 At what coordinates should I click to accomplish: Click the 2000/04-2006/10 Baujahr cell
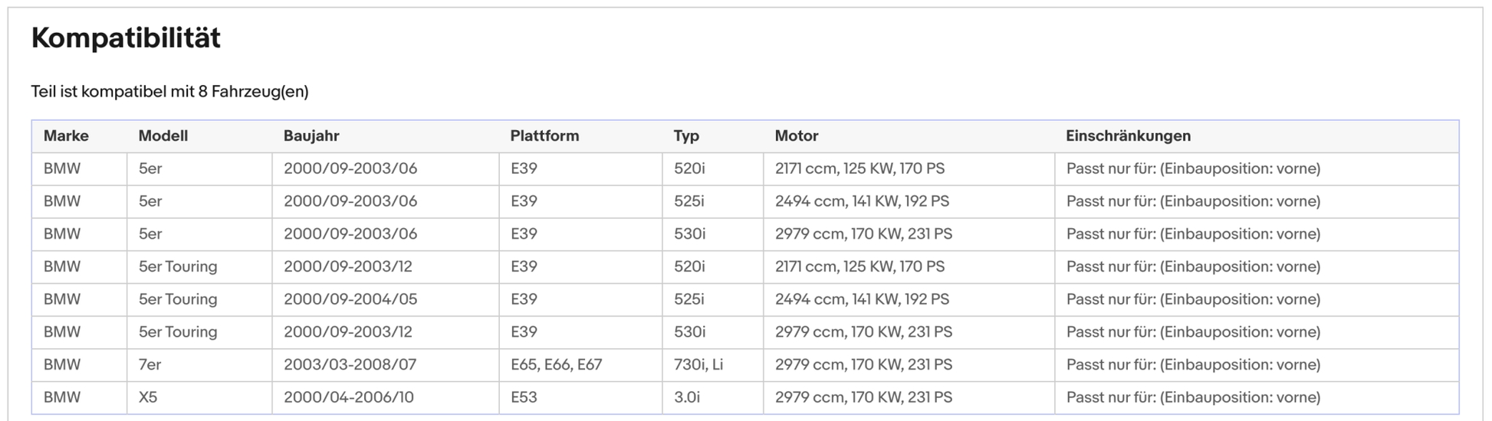(385, 398)
